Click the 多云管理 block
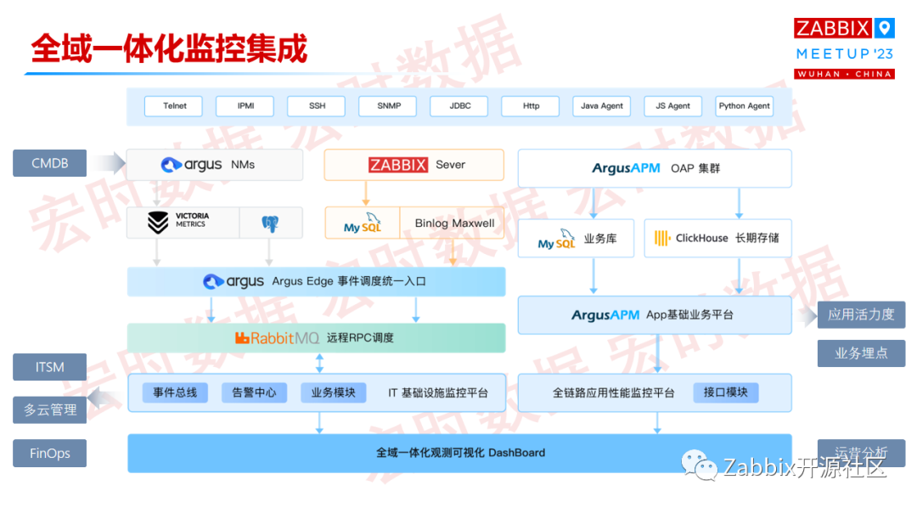917x508 pixels. [x=50, y=409]
